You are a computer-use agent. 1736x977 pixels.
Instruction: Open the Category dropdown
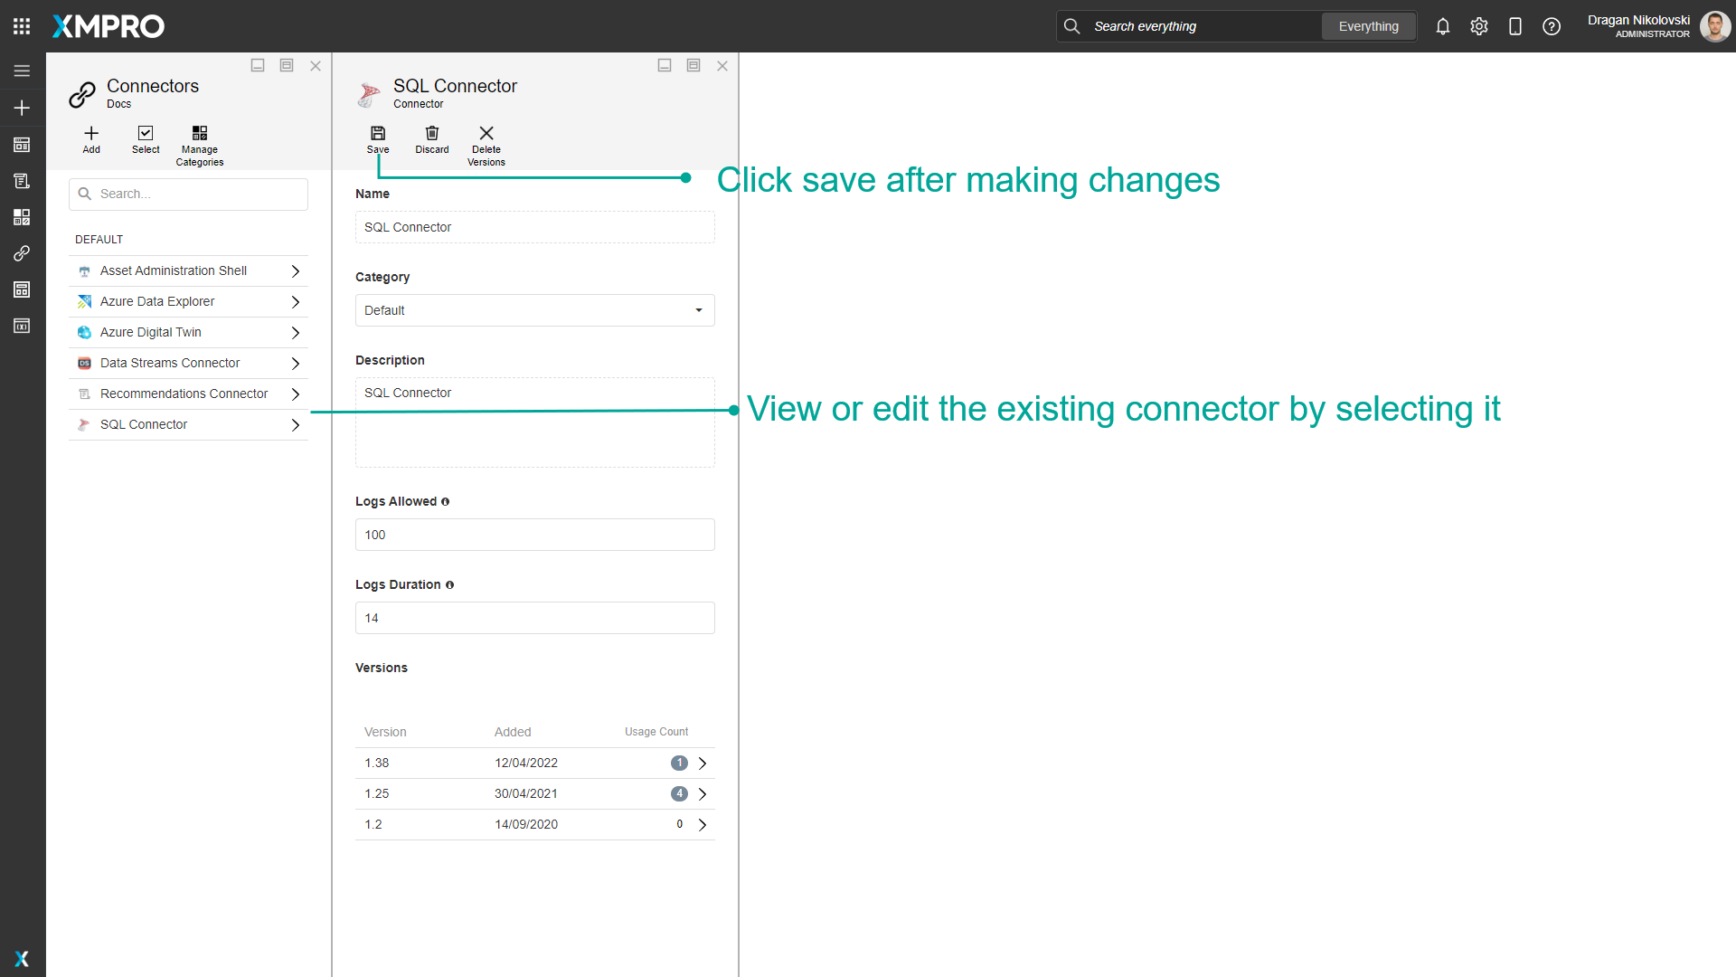[x=534, y=310]
